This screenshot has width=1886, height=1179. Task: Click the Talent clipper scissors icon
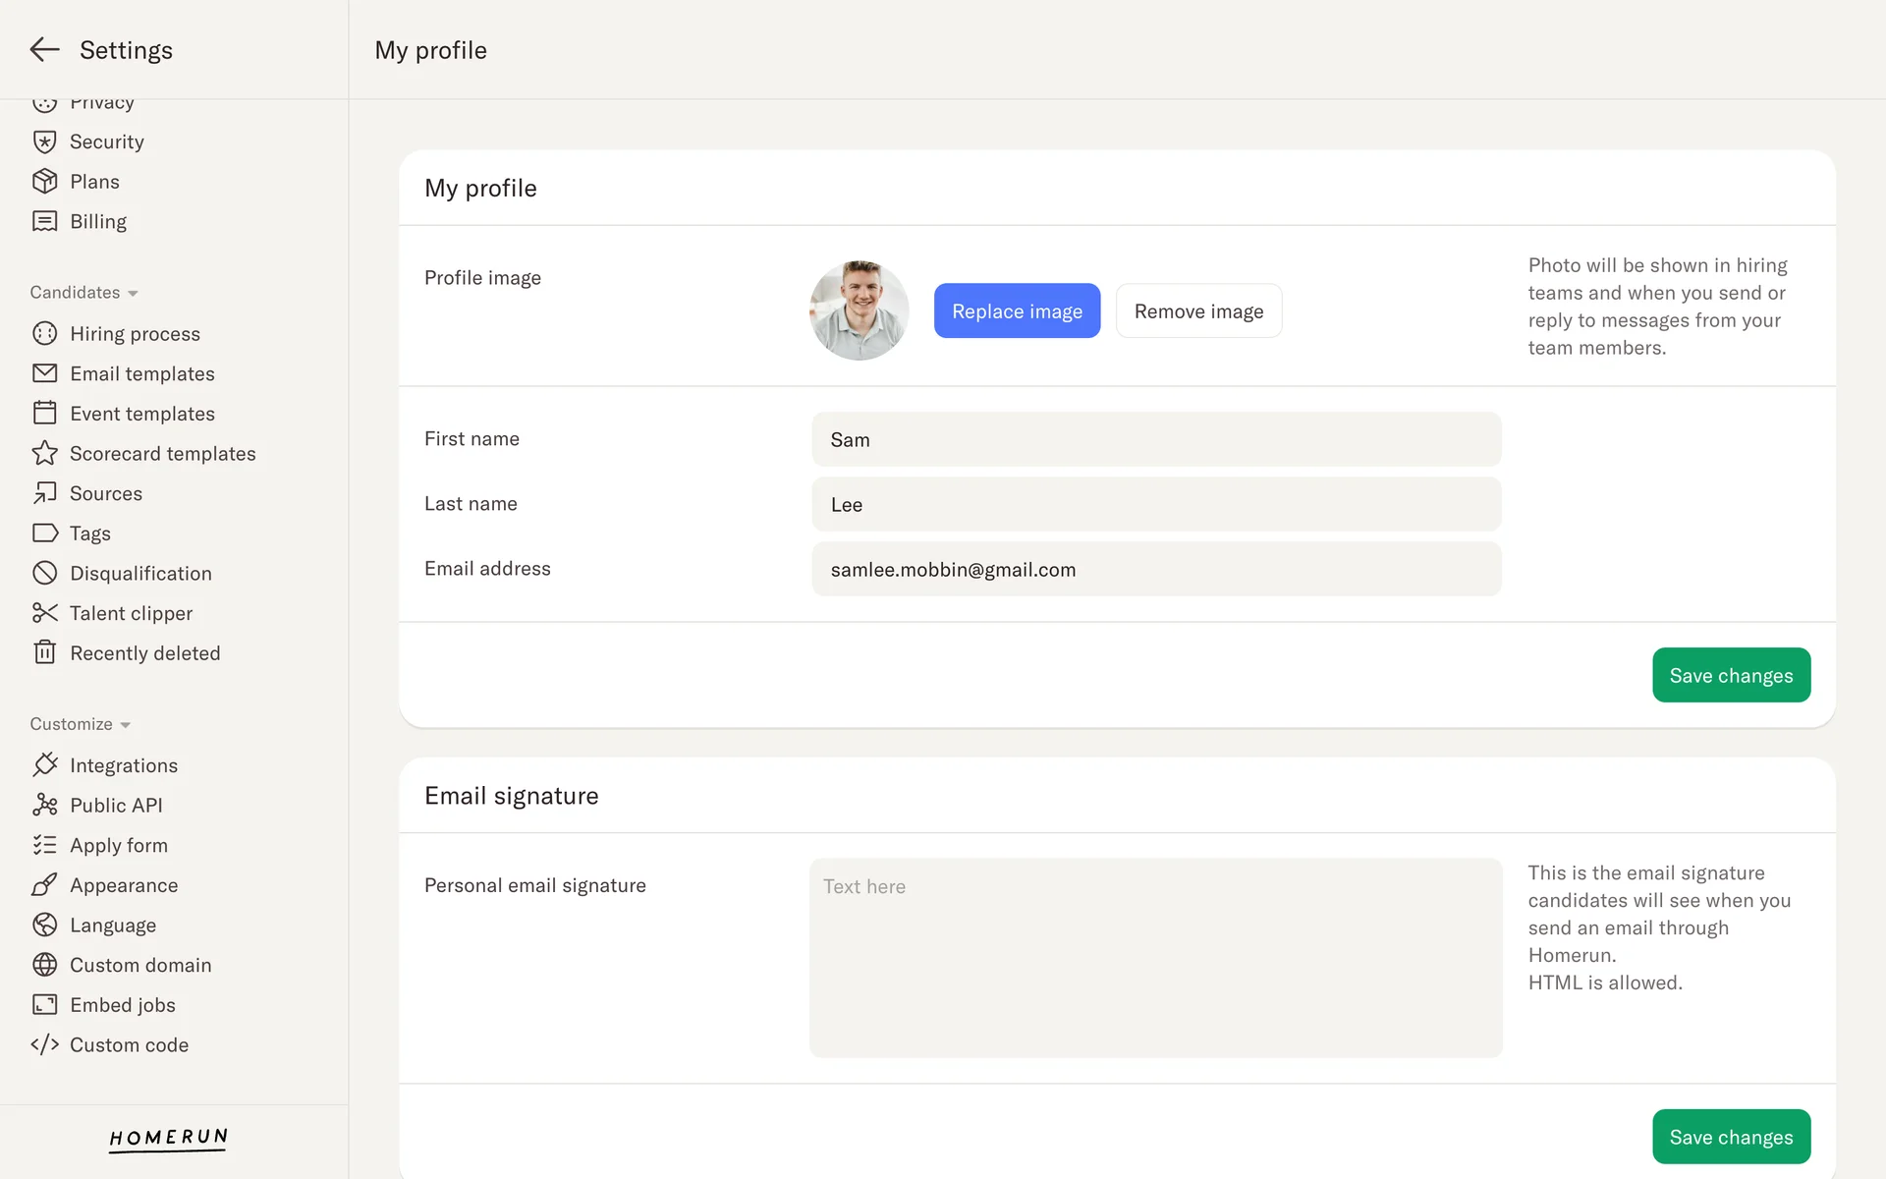click(44, 613)
